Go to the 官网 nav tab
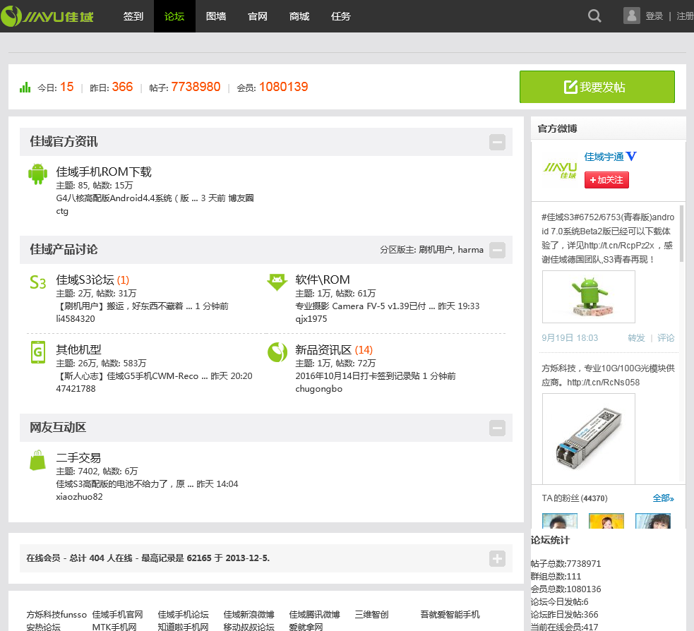 [258, 16]
